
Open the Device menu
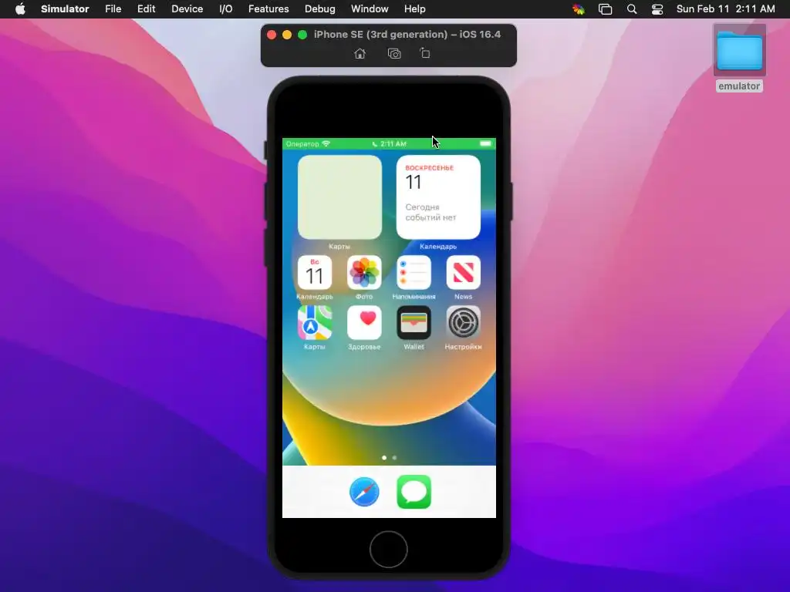coord(187,9)
